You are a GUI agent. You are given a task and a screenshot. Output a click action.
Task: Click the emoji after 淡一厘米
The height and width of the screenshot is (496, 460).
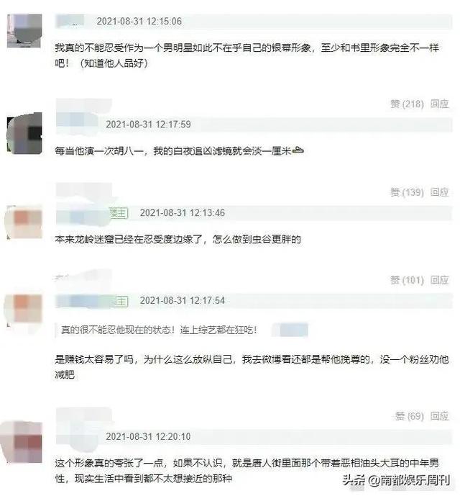pyautogui.click(x=298, y=150)
